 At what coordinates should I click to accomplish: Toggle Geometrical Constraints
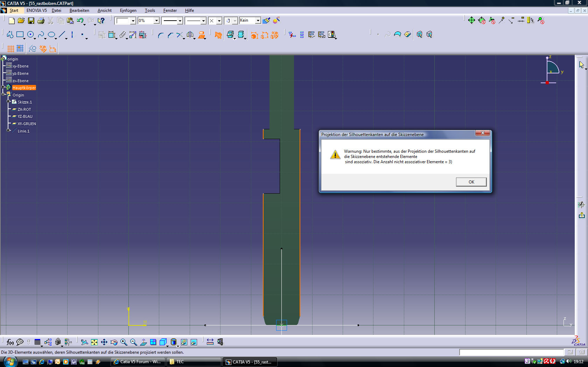(x=43, y=49)
